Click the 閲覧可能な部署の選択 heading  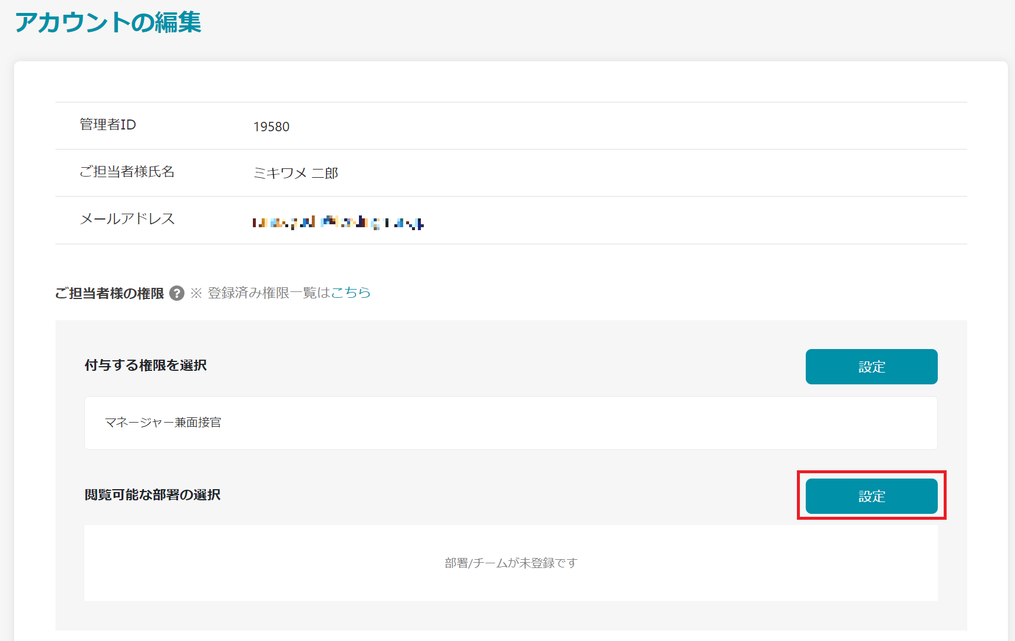point(153,495)
